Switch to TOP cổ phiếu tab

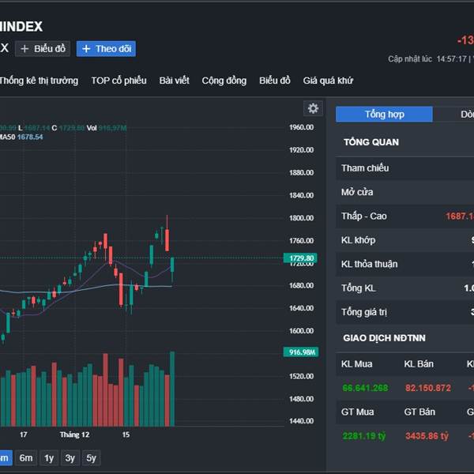coord(118,81)
